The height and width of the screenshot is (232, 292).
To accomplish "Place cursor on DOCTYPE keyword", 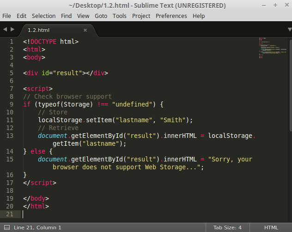I will (x=43, y=42).
